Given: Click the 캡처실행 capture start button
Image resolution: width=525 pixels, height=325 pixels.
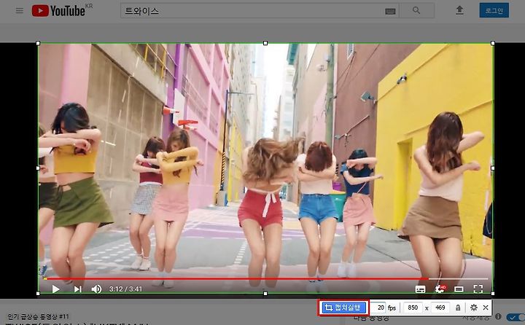Looking at the screenshot, I should pyautogui.click(x=343, y=308).
